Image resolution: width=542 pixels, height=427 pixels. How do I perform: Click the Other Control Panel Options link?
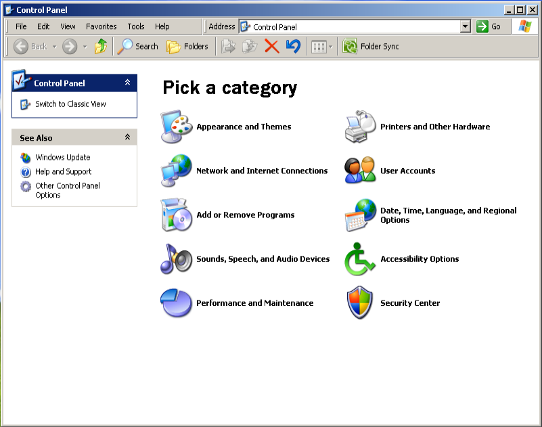click(68, 190)
